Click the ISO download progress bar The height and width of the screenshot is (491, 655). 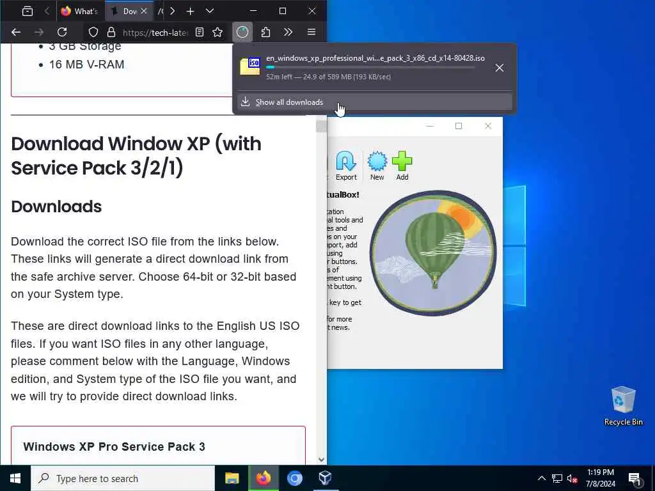(370, 66)
